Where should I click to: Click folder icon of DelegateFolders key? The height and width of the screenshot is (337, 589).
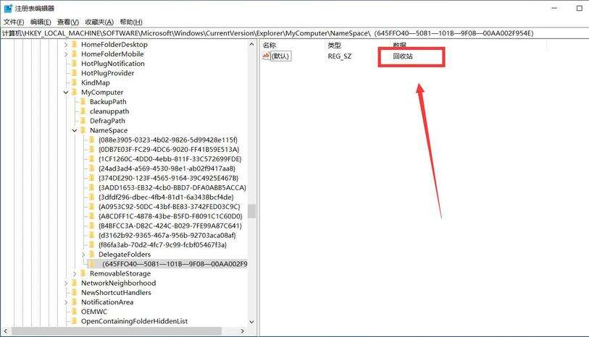(x=92, y=255)
